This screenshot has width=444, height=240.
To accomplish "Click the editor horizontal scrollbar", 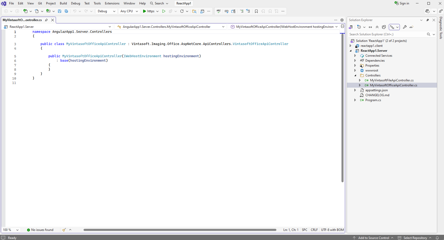I will point(180,230).
